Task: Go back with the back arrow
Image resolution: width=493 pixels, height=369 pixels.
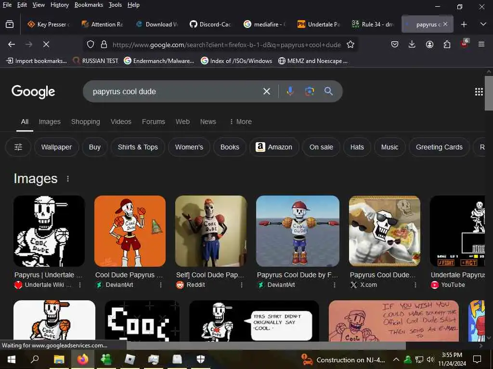Action: tap(12, 44)
